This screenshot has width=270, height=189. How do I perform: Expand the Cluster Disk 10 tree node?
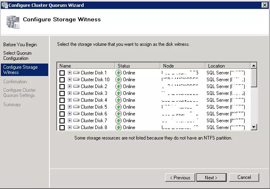click(70, 80)
